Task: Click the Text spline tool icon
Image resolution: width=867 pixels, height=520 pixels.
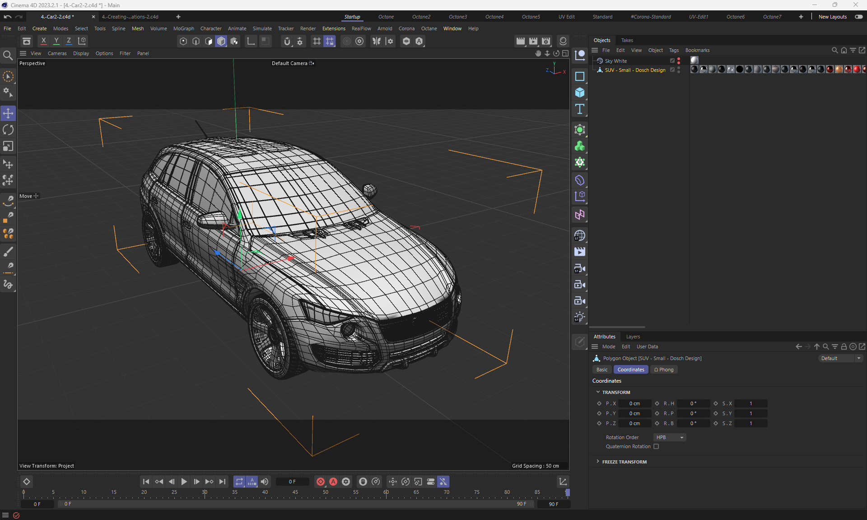Action: click(x=580, y=109)
